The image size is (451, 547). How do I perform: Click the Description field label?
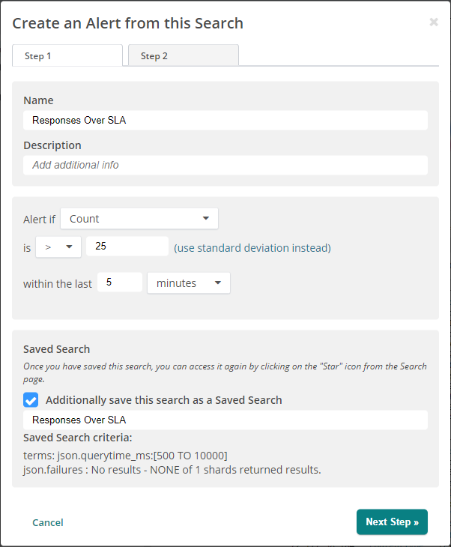pos(52,145)
